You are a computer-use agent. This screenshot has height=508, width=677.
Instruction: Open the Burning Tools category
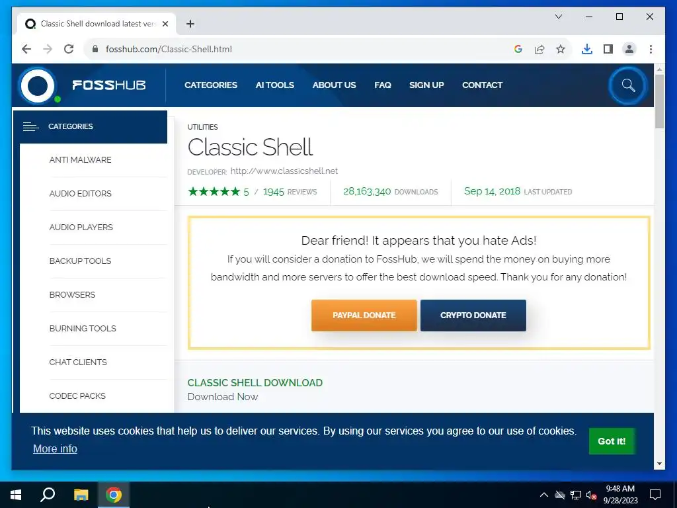(83, 328)
